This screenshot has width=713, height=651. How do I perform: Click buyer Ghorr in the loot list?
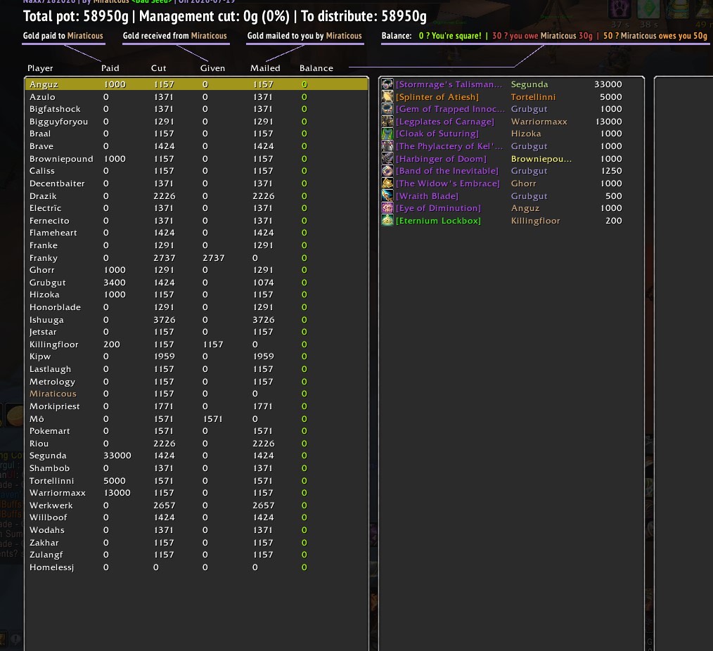(523, 183)
